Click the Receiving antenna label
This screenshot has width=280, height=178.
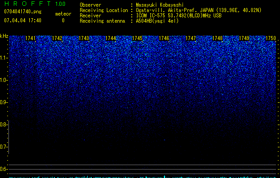[102, 21]
